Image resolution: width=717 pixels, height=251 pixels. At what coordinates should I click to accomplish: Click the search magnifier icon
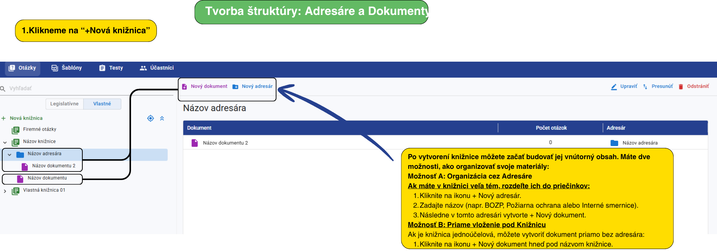point(3,89)
